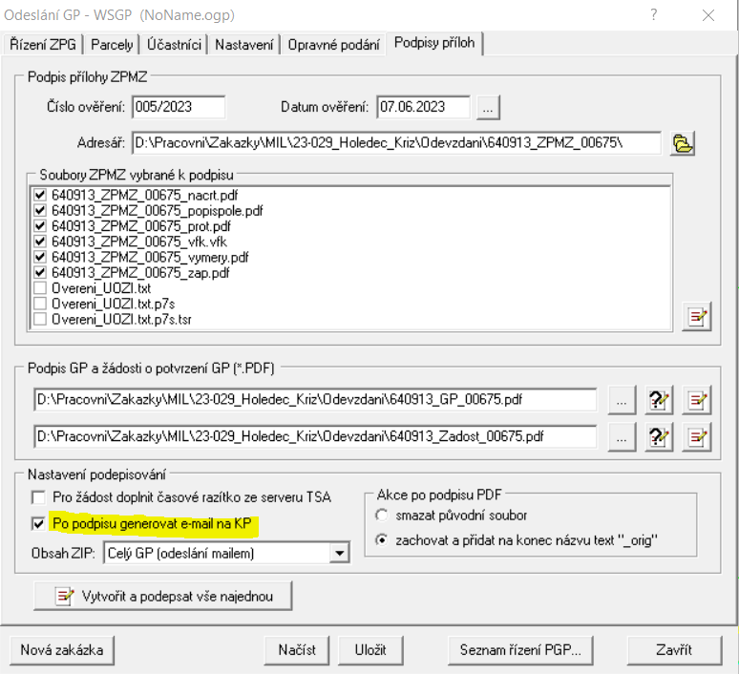Open the Opravné podání tab
The height and width of the screenshot is (674, 739).
point(333,45)
